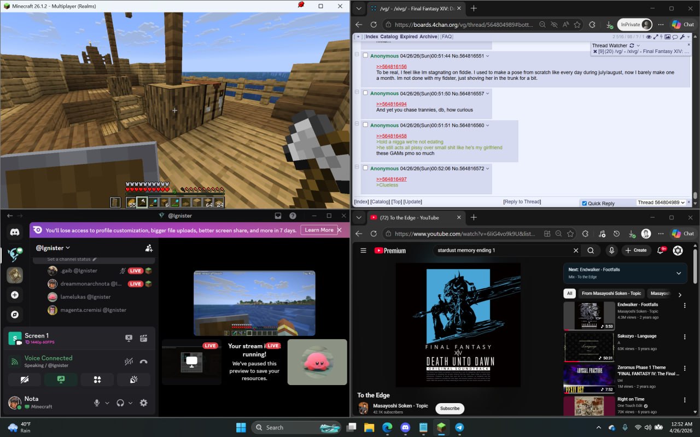Refresh the Thread Watcher list
Screen dimensions: 700x437
632,45
